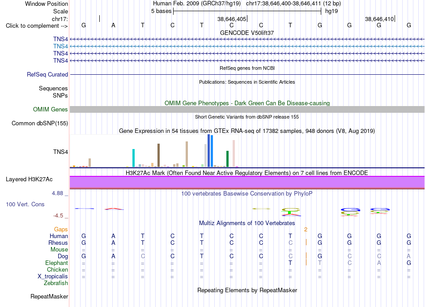Click the 'X_tropicalis' alignment row label
The height and width of the screenshot is (307, 425).
[x=53, y=277]
